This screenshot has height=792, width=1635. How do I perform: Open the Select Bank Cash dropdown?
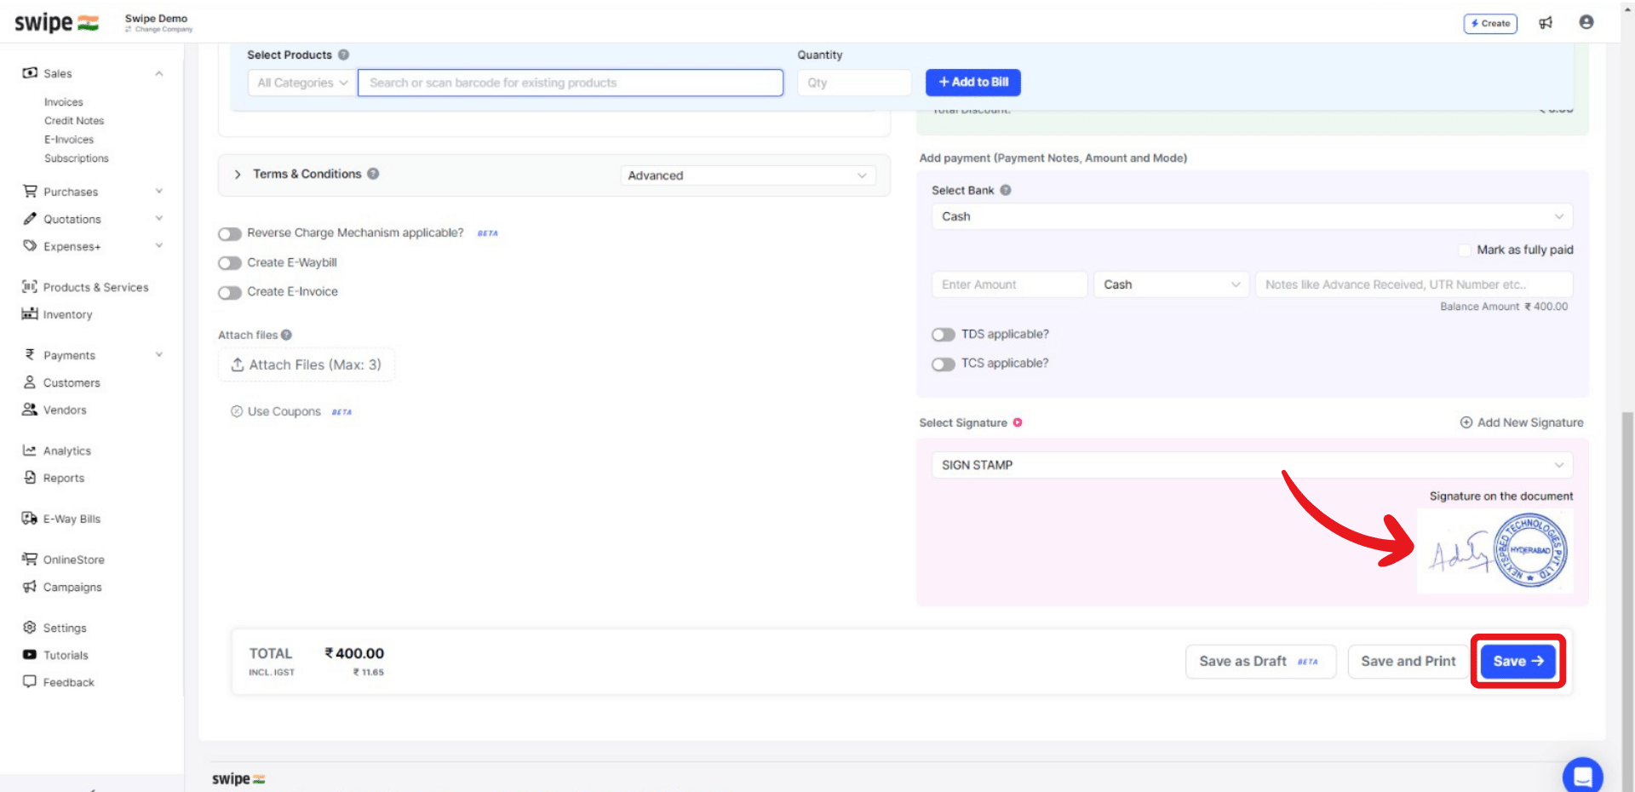tap(1252, 216)
